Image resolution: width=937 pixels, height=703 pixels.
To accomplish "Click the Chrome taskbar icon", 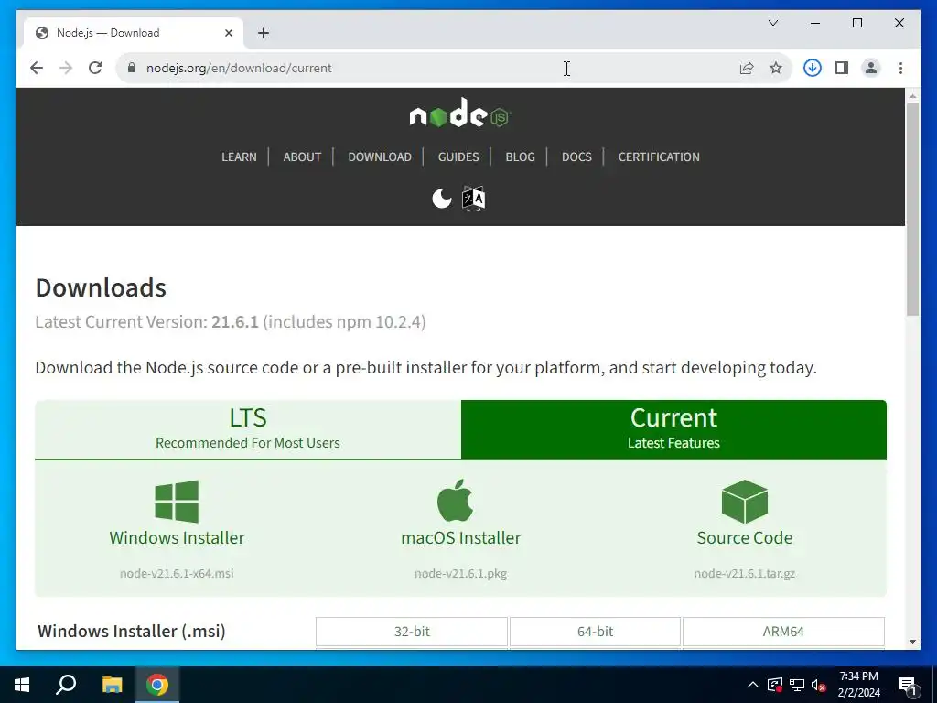I will [157, 685].
